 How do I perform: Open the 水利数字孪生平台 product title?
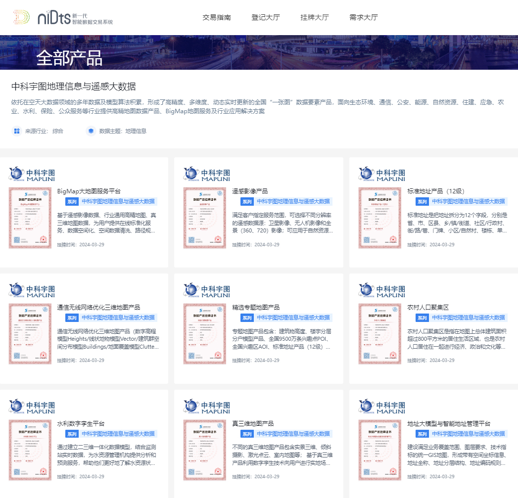tap(81, 424)
